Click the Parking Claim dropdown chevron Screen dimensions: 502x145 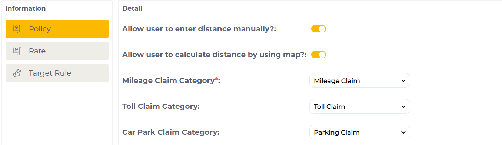pyautogui.click(x=403, y=132)
